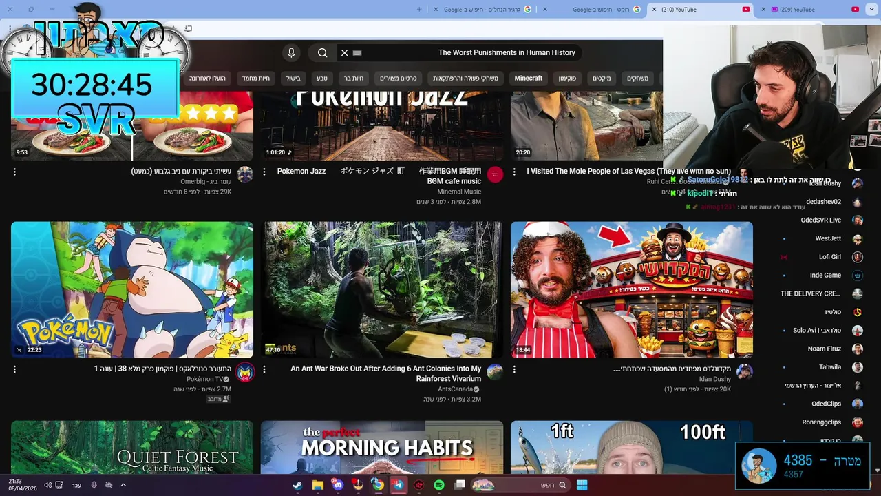
Task: Open Discord from the taskbar
Action: pos(337,485)
